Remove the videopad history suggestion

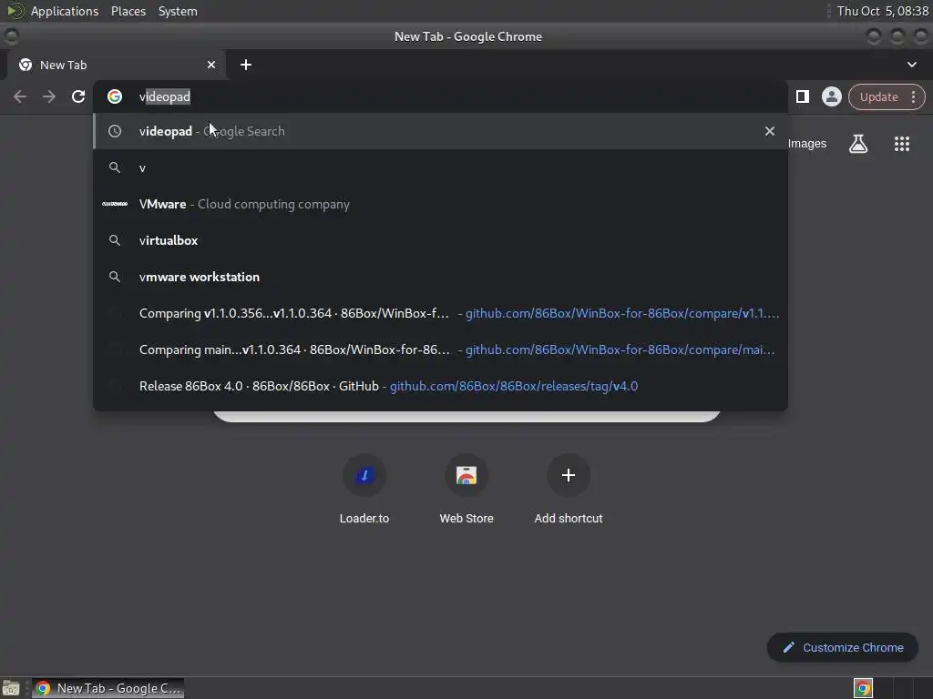769,131
